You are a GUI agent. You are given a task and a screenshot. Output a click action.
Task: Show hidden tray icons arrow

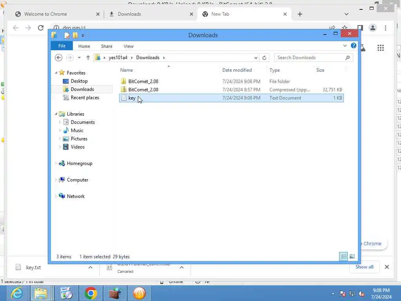point(333,294)
